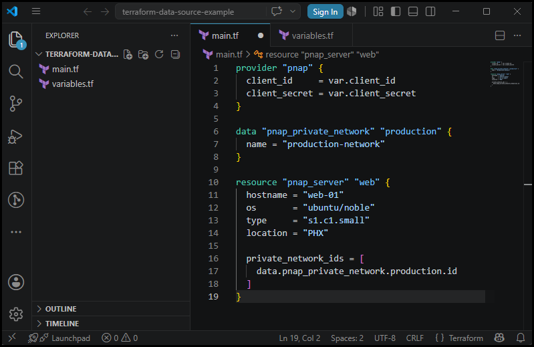Image resolution: width=534 pixels, height=347 pixels.
Task: Show additional views ellipsis in activity bar
Action: [x=15, y=232]
